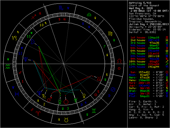Click the blue house number 12 in the wheel
This screenshot has height=128, width=170.
(20, 53)
